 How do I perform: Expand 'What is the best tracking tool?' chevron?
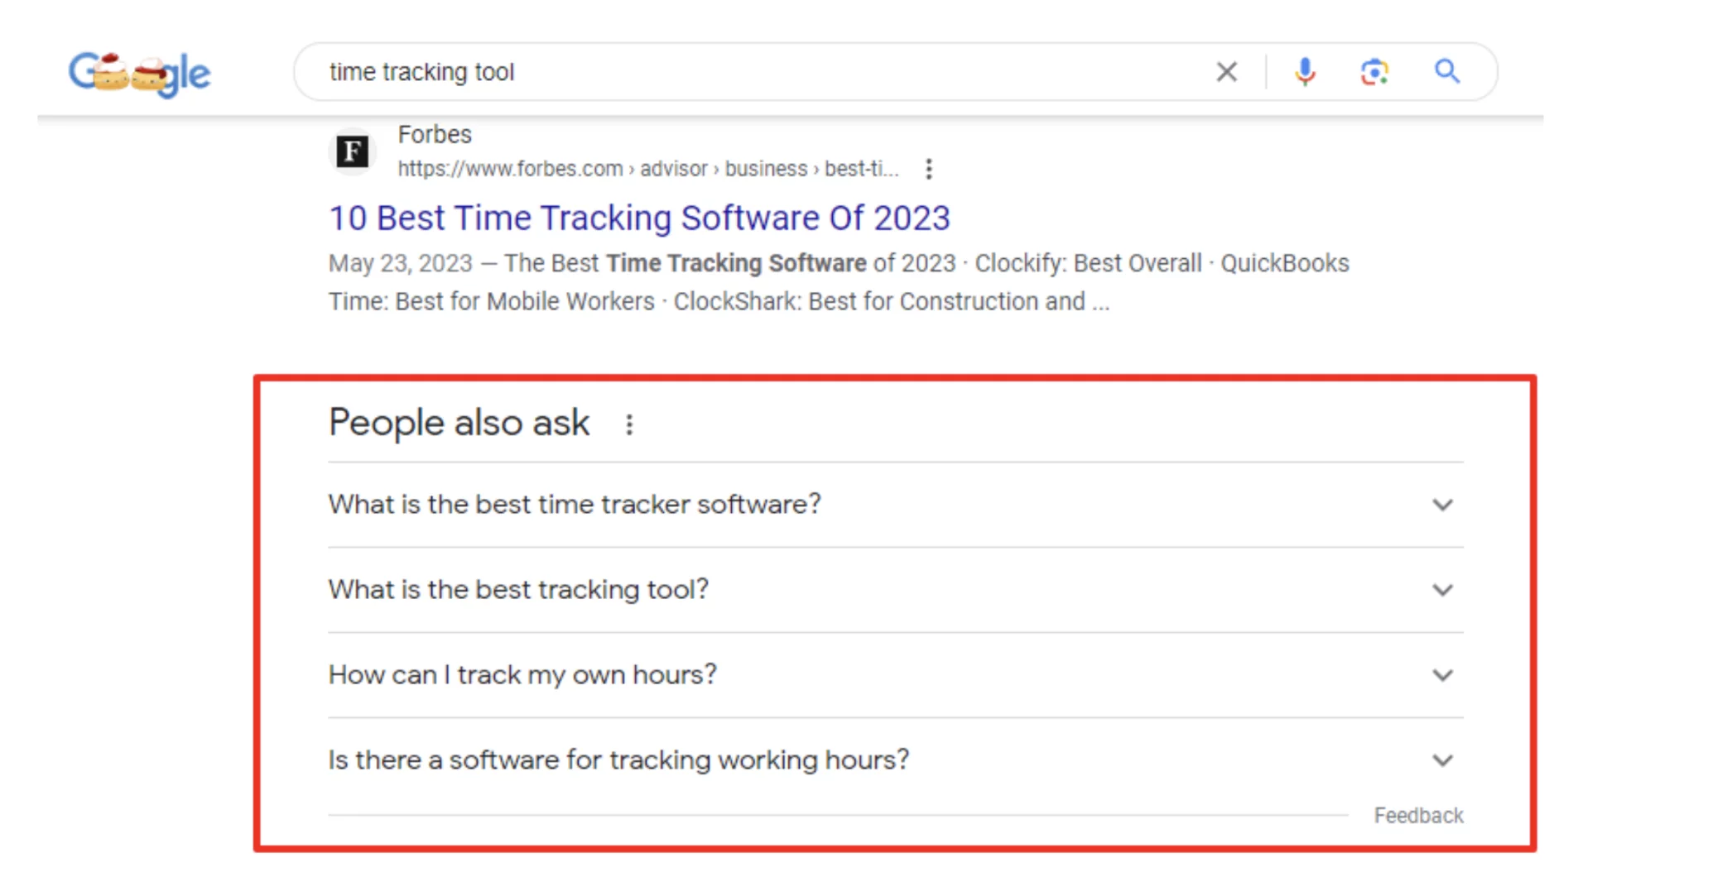click(1442, 590)
